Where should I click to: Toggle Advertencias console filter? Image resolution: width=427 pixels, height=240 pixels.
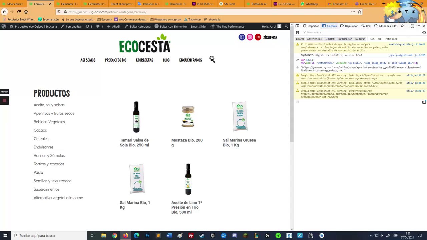314,39
